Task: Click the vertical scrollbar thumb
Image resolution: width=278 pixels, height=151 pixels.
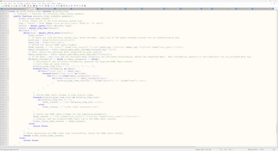Action: 277,128
